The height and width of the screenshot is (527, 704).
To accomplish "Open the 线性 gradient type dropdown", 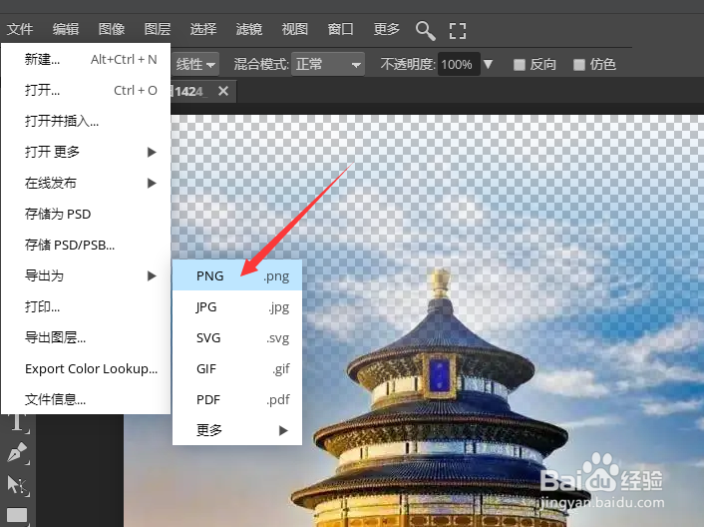I will [195, 64].
